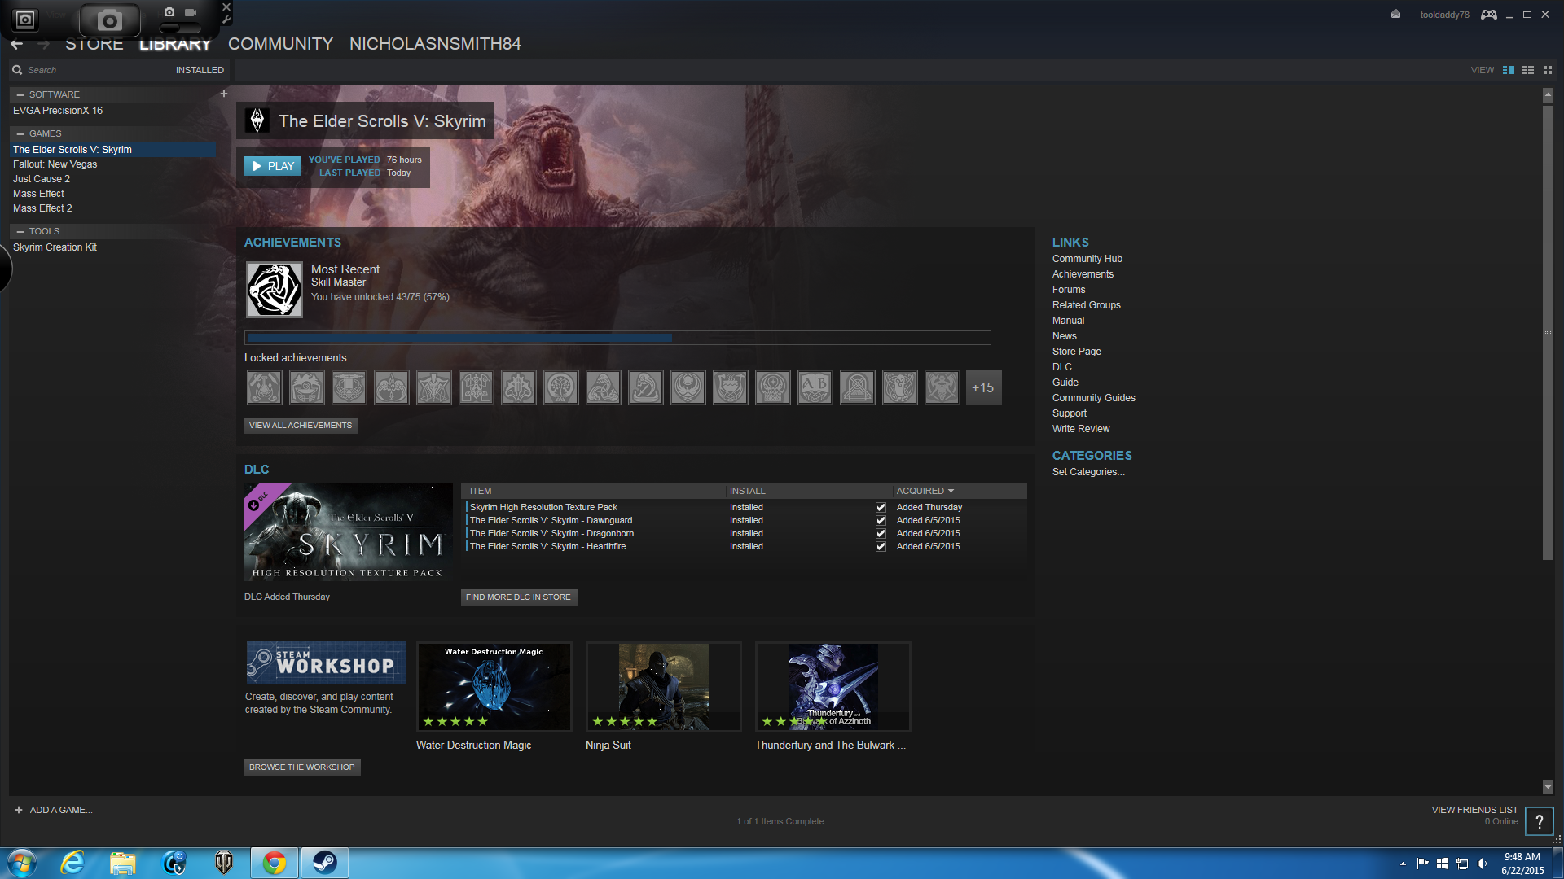Click the back navigation arrow
The image size is (1564, 879).
tap(16, 44)
